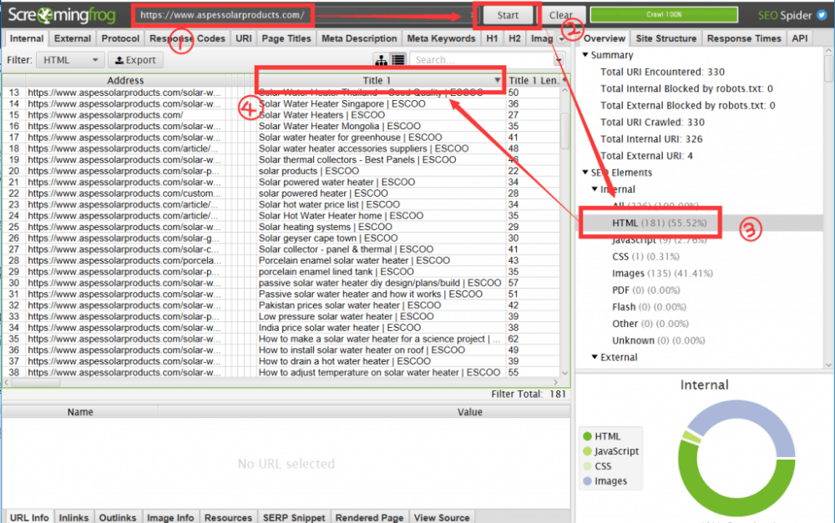
Task: Click the Clear button
Action: pyautogui.click(x=561, y=15)
